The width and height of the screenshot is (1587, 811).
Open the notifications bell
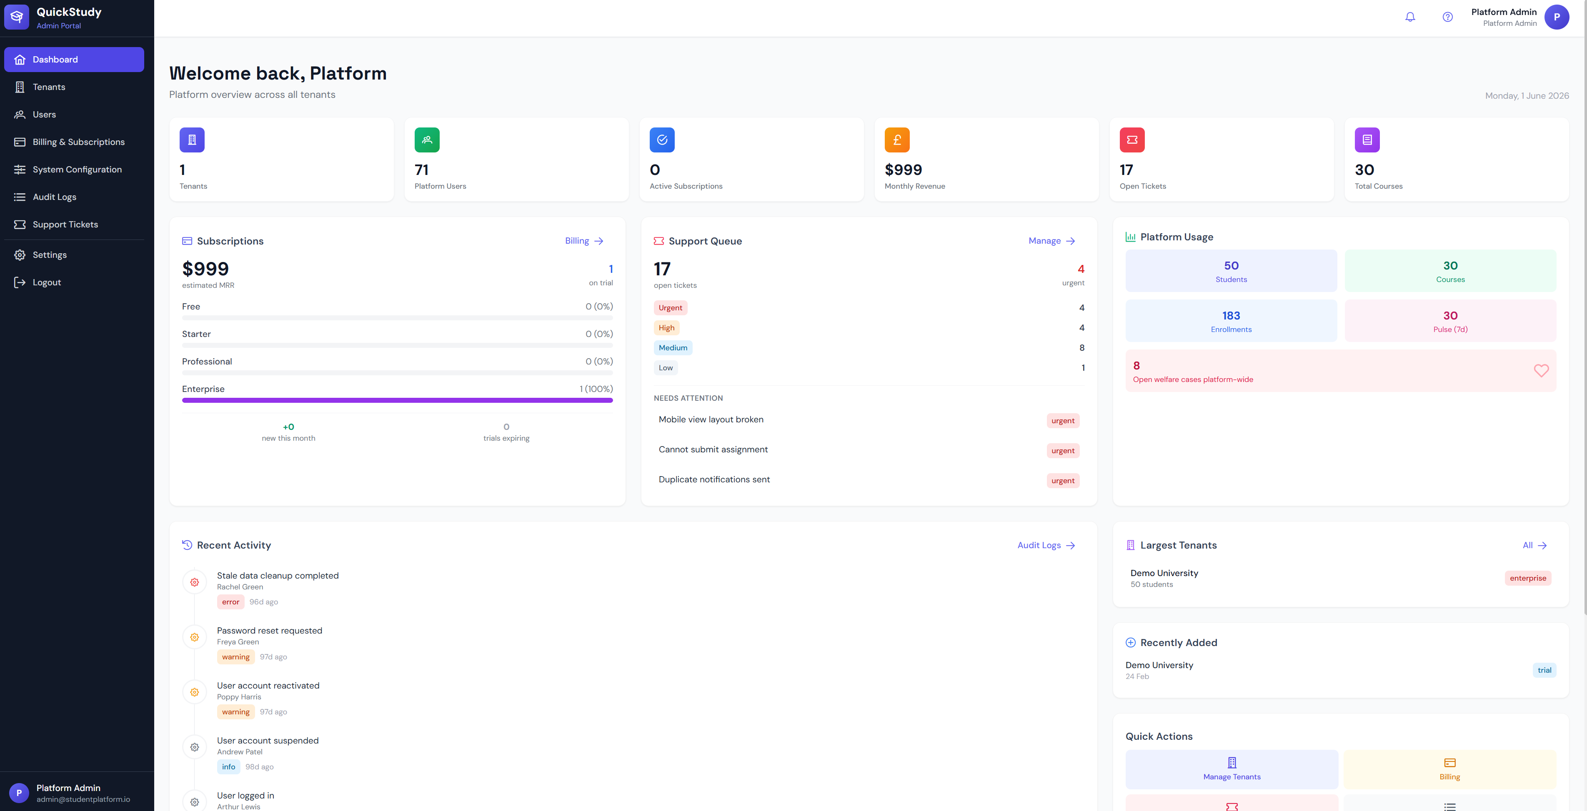click(x=1410, y=17)
